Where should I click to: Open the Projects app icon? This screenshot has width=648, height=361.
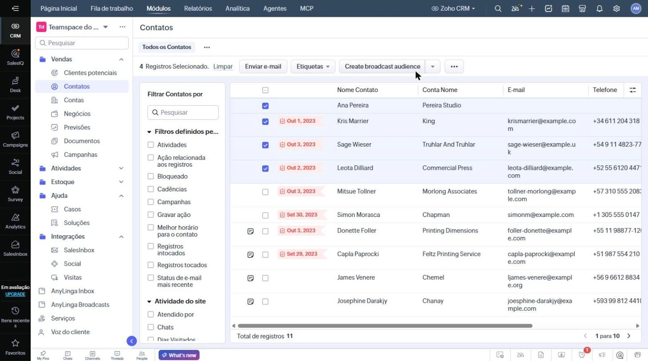click(15, 112)
